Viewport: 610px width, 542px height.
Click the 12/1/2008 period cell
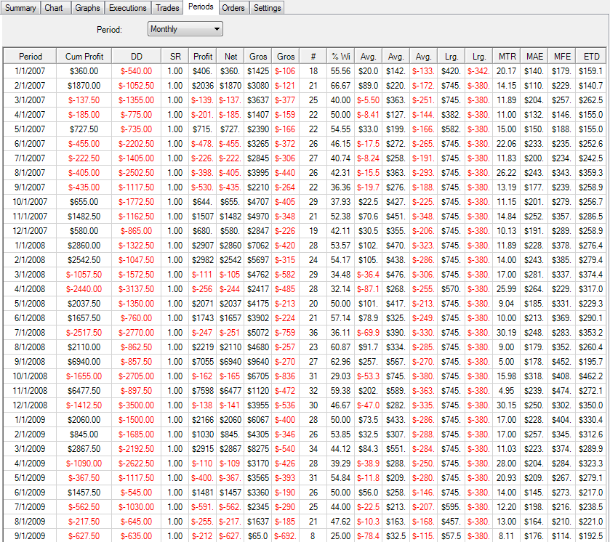tap(30, 405)
